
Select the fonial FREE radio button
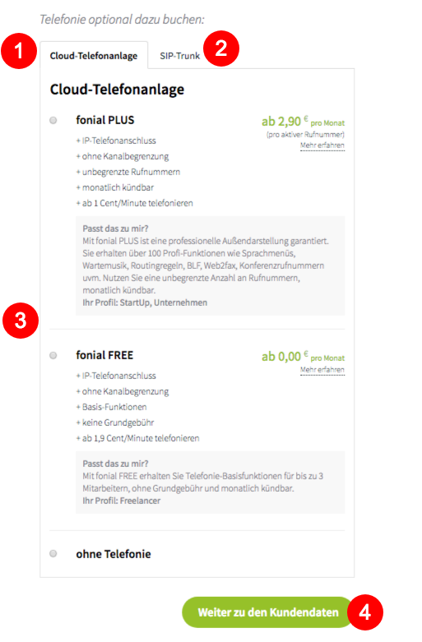(x=53, y=355)
